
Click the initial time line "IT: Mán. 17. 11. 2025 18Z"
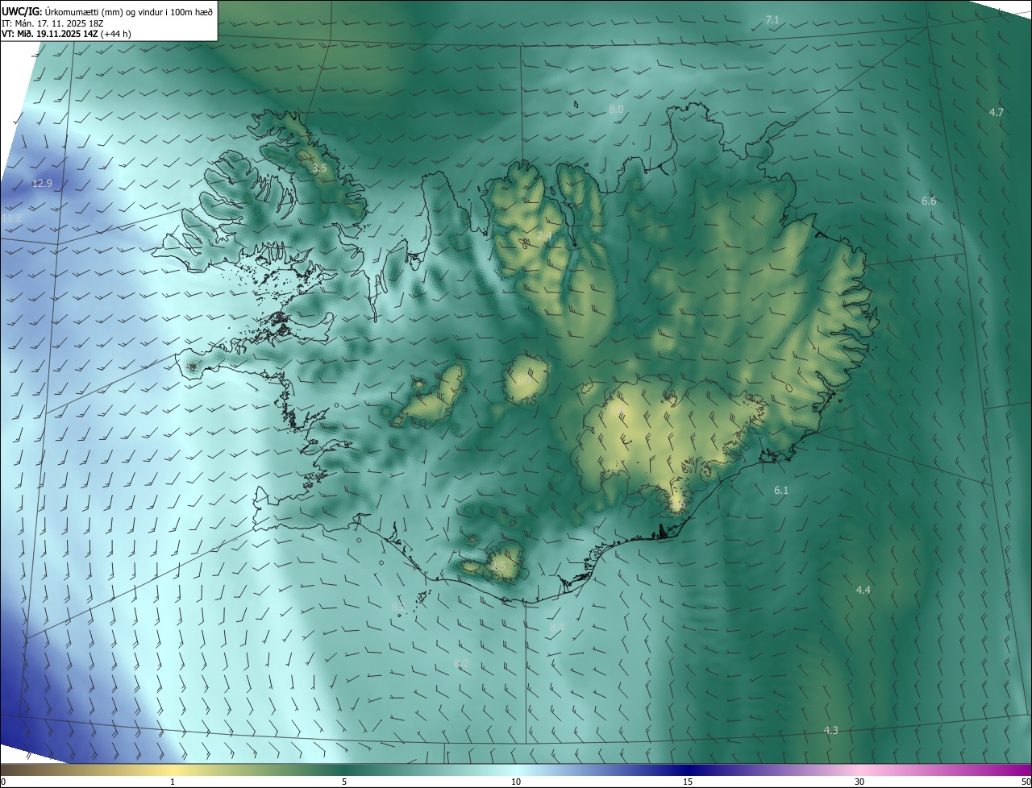click(x=53, y=23)
